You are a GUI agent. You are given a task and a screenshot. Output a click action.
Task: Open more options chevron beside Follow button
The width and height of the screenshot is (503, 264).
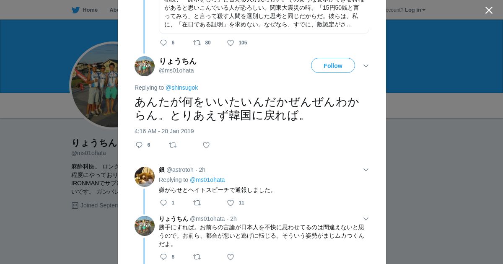(366, 66)
